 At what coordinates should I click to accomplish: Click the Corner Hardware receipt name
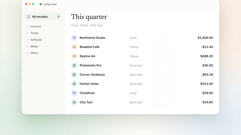92,75
